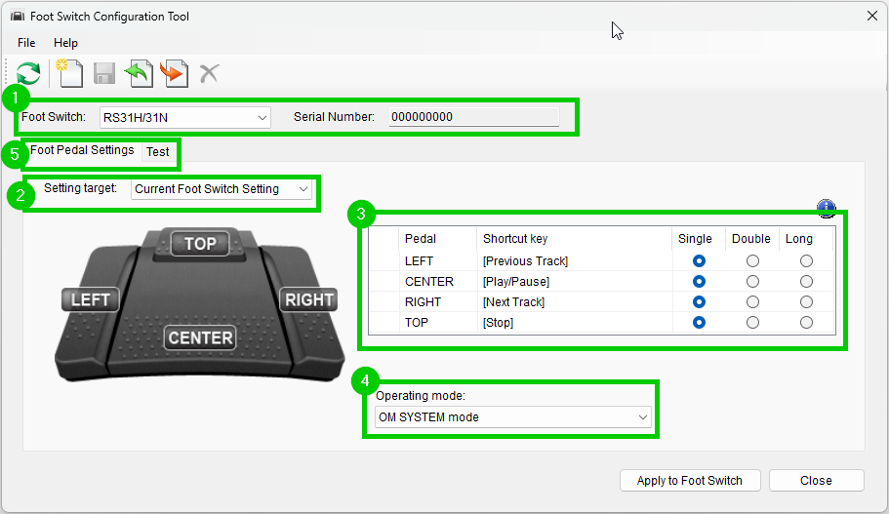Click the CENTER pedal on the image
Screen dimensions: 889x514
[x=200, y=337]
